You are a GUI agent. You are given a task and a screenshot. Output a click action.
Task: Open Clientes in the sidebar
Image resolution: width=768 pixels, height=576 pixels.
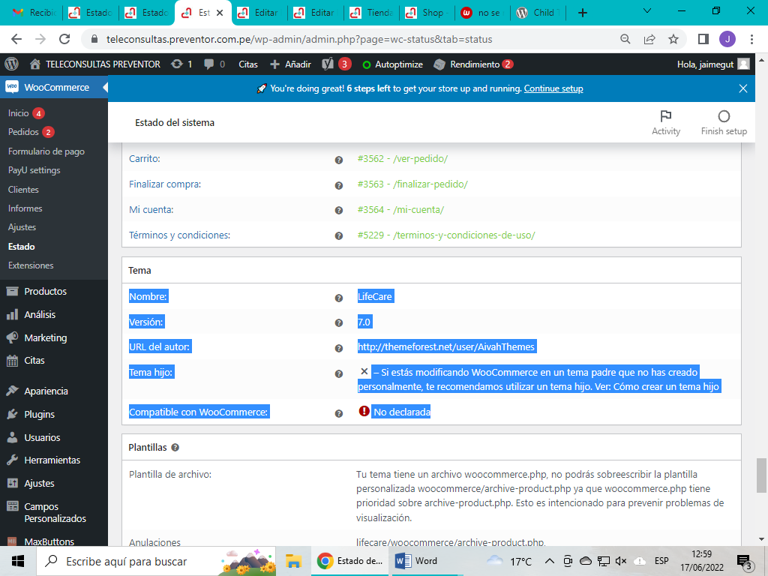point(23,190)
